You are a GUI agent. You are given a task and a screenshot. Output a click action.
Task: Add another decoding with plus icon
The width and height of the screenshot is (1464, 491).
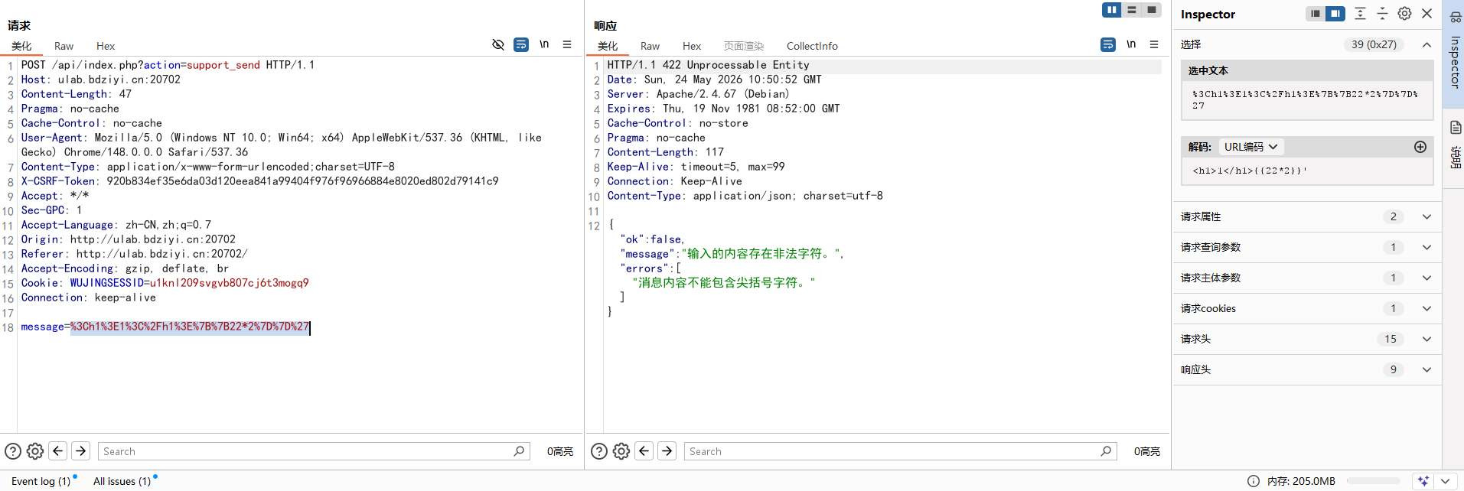pyautogui.click(x=1420, y=147)
